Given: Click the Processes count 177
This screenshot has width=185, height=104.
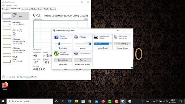Looking at the screenshot, I should click(36, 62).
